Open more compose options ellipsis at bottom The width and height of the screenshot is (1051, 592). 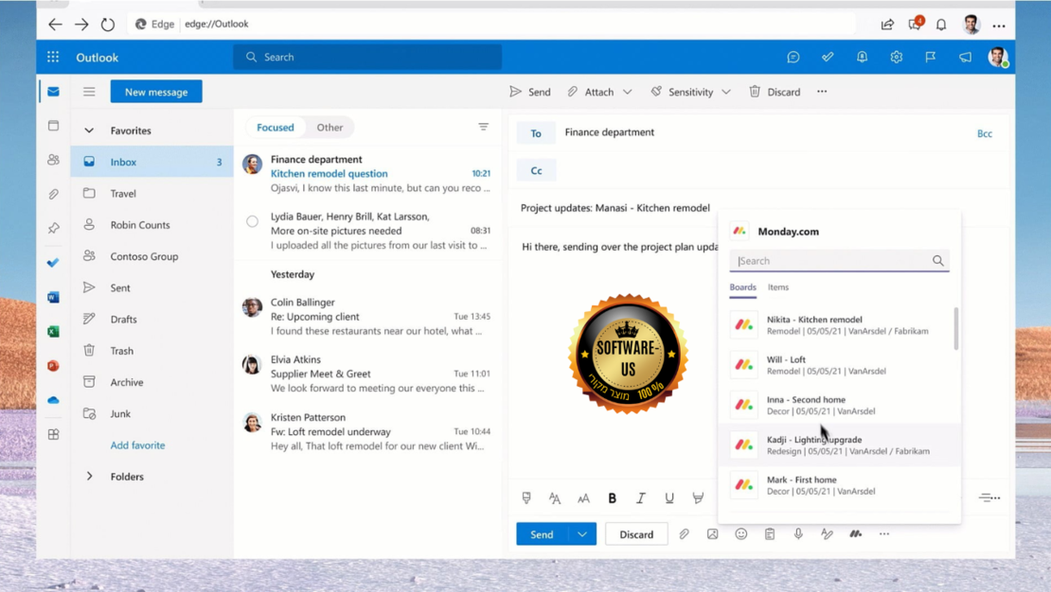click(x=884, y=533)
